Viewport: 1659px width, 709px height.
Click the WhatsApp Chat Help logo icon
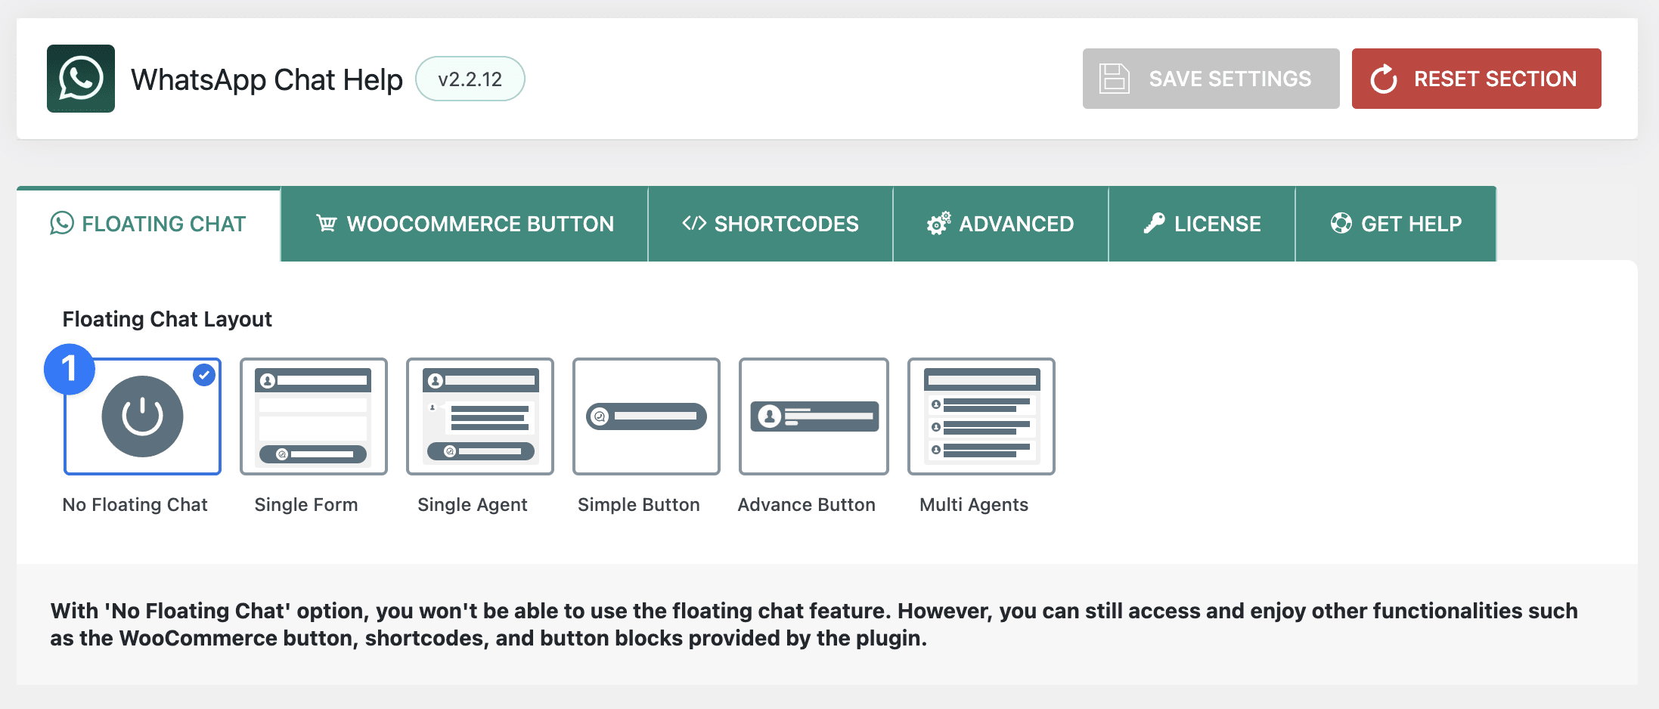point(81,79)
